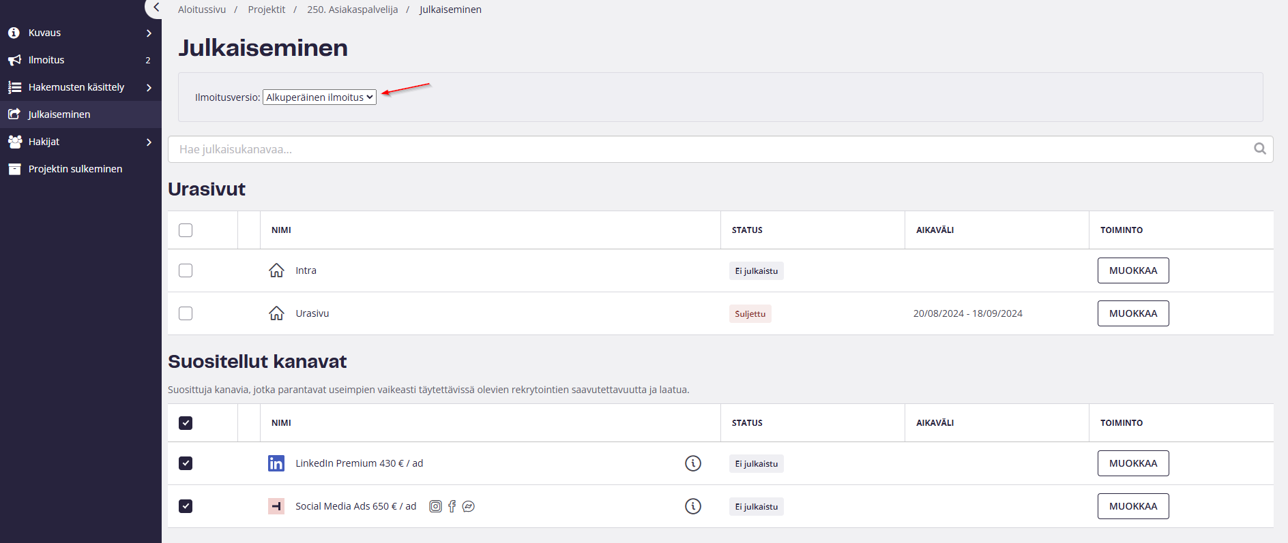
Task: Click MUOKKAA button for Urasivu
Action: (x=1133, y=313)
